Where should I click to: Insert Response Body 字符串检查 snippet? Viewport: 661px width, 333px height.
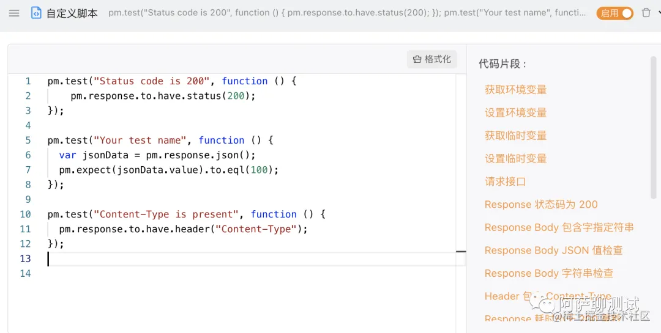[x=549, y=273]
